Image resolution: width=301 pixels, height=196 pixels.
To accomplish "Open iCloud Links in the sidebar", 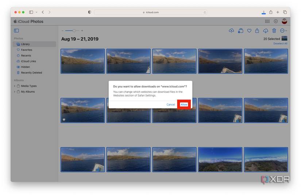I will click(x=35, y=61).
